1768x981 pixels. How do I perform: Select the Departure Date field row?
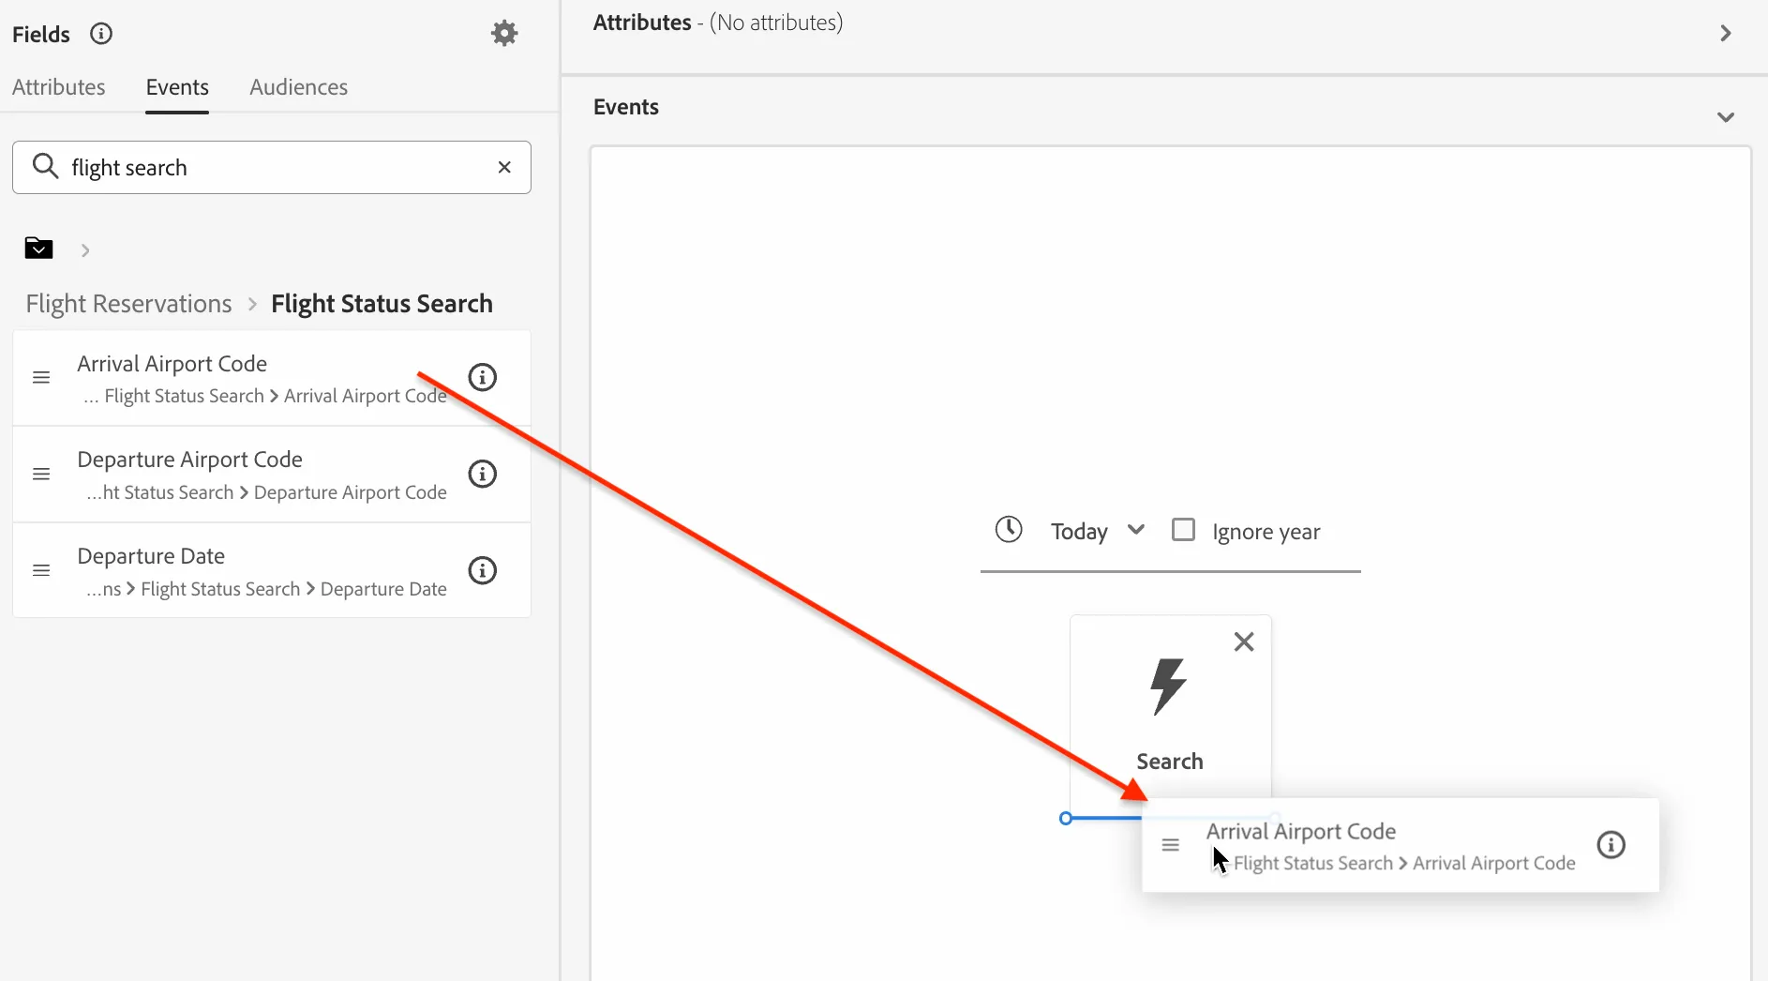pos(272,570)
